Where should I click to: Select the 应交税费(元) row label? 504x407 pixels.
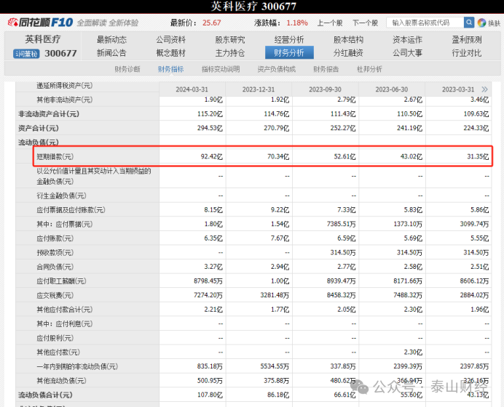pos(55,295)
